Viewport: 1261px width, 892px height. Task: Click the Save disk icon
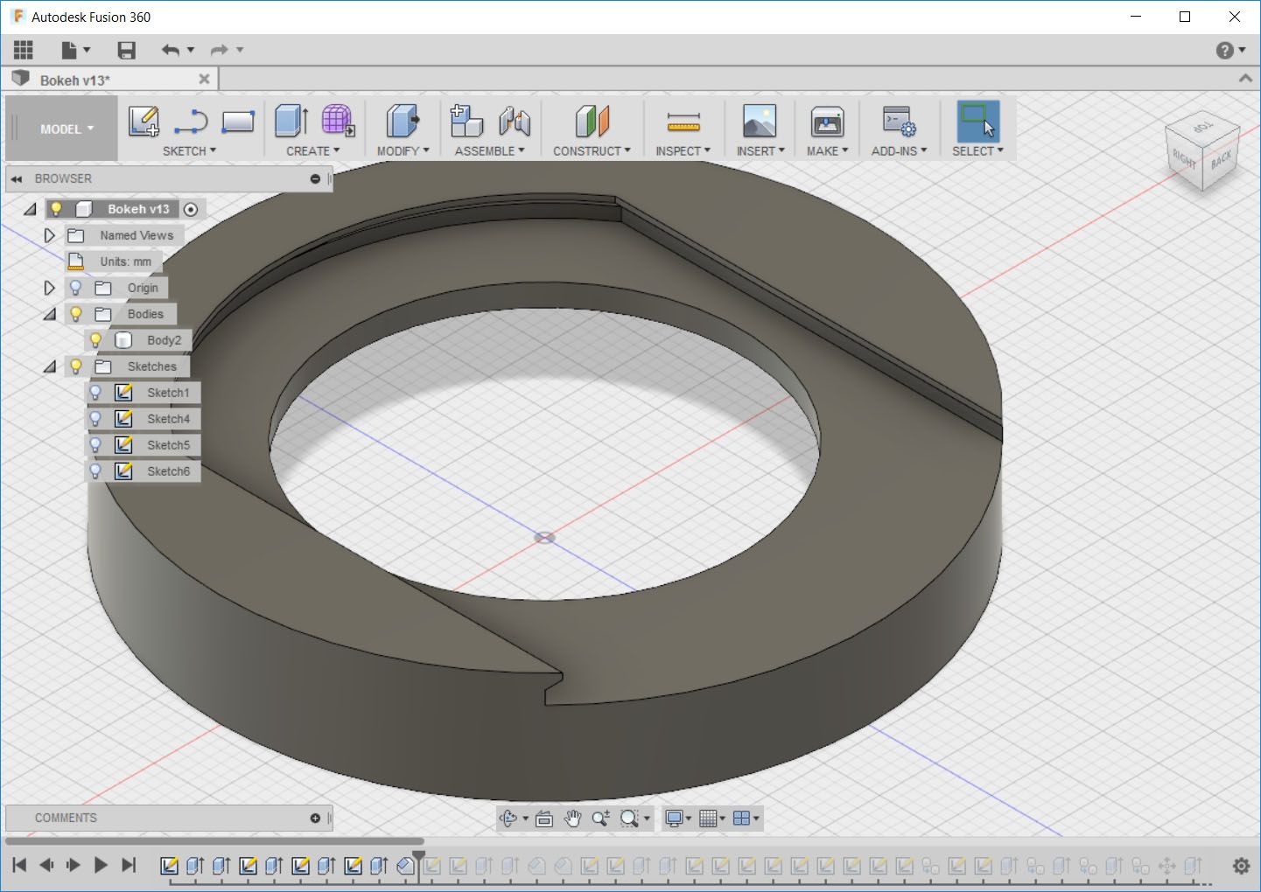coord(127,50)
